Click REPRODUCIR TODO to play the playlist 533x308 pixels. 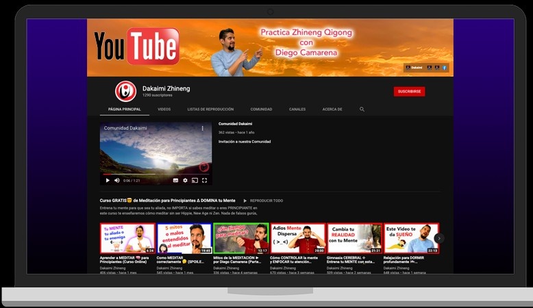click(263, 201)
